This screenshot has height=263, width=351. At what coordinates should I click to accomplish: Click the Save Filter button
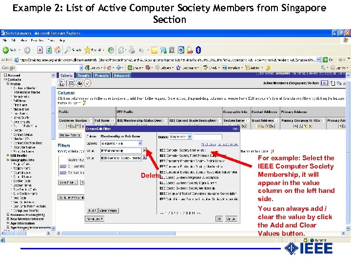pos(68,183)
